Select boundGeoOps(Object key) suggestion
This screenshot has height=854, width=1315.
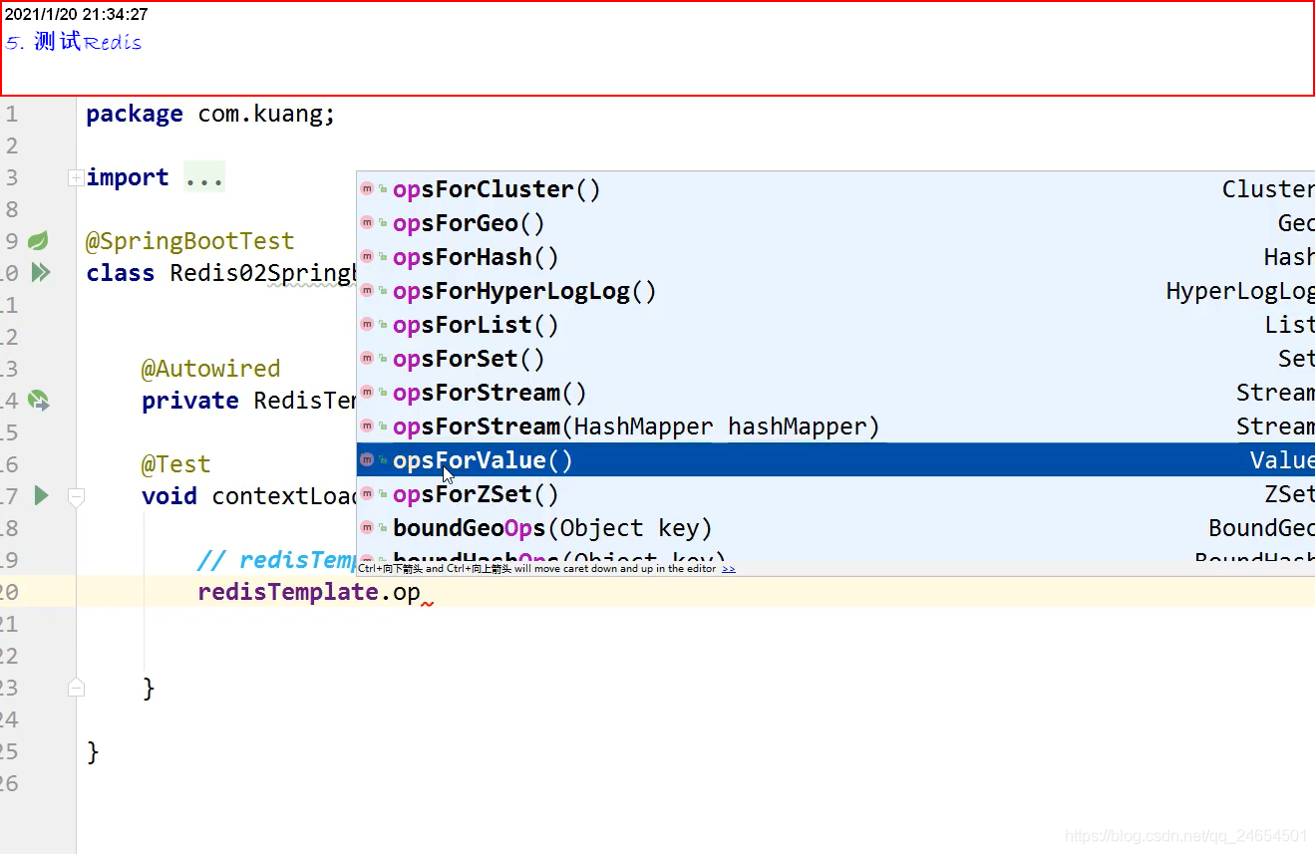point(835,528)
